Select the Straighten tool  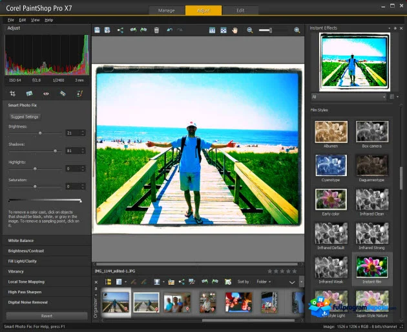pyautogui.click(x=29, y=94)
